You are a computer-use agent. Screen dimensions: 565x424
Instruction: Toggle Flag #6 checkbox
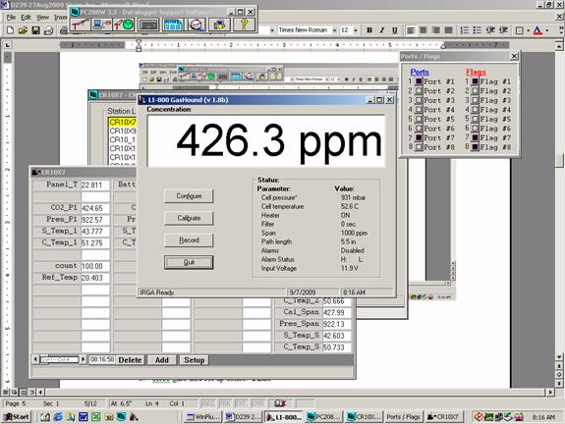[476, 129]
